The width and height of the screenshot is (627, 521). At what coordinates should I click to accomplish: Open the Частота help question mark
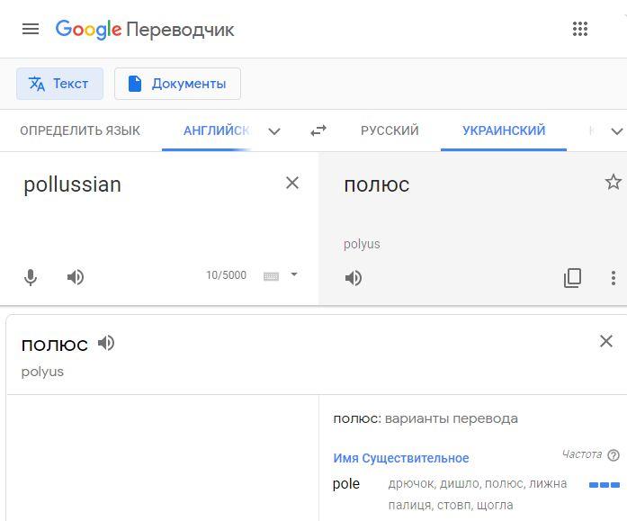(x=614, y=455)
